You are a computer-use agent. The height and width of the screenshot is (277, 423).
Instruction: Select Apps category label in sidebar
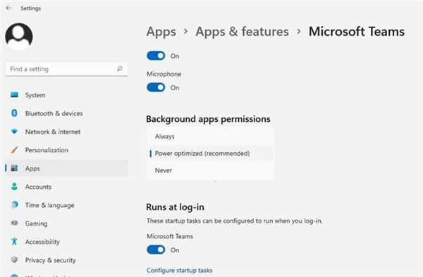[32, 168]
